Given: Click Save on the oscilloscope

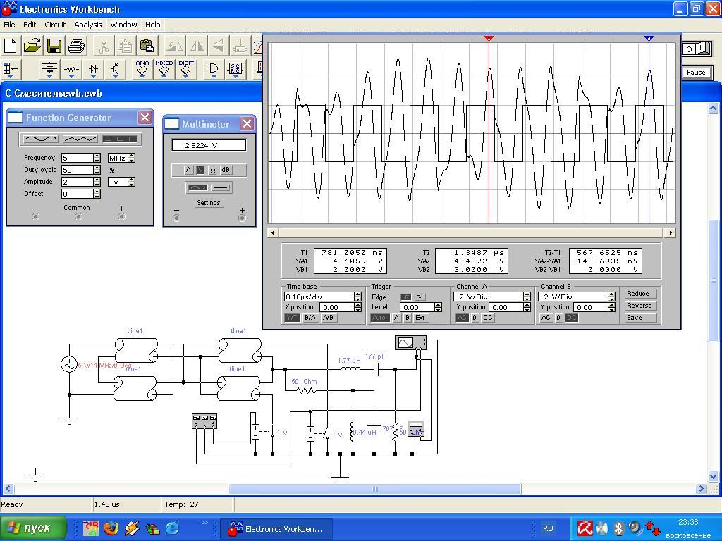Looking at the screenshot, I should coord(640,318).
